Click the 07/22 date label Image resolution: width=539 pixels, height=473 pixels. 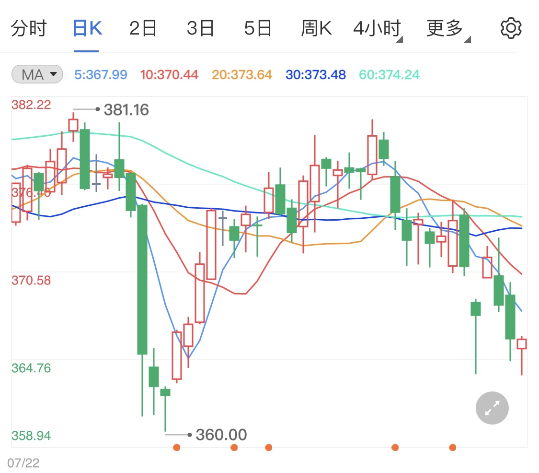(23, 463)
